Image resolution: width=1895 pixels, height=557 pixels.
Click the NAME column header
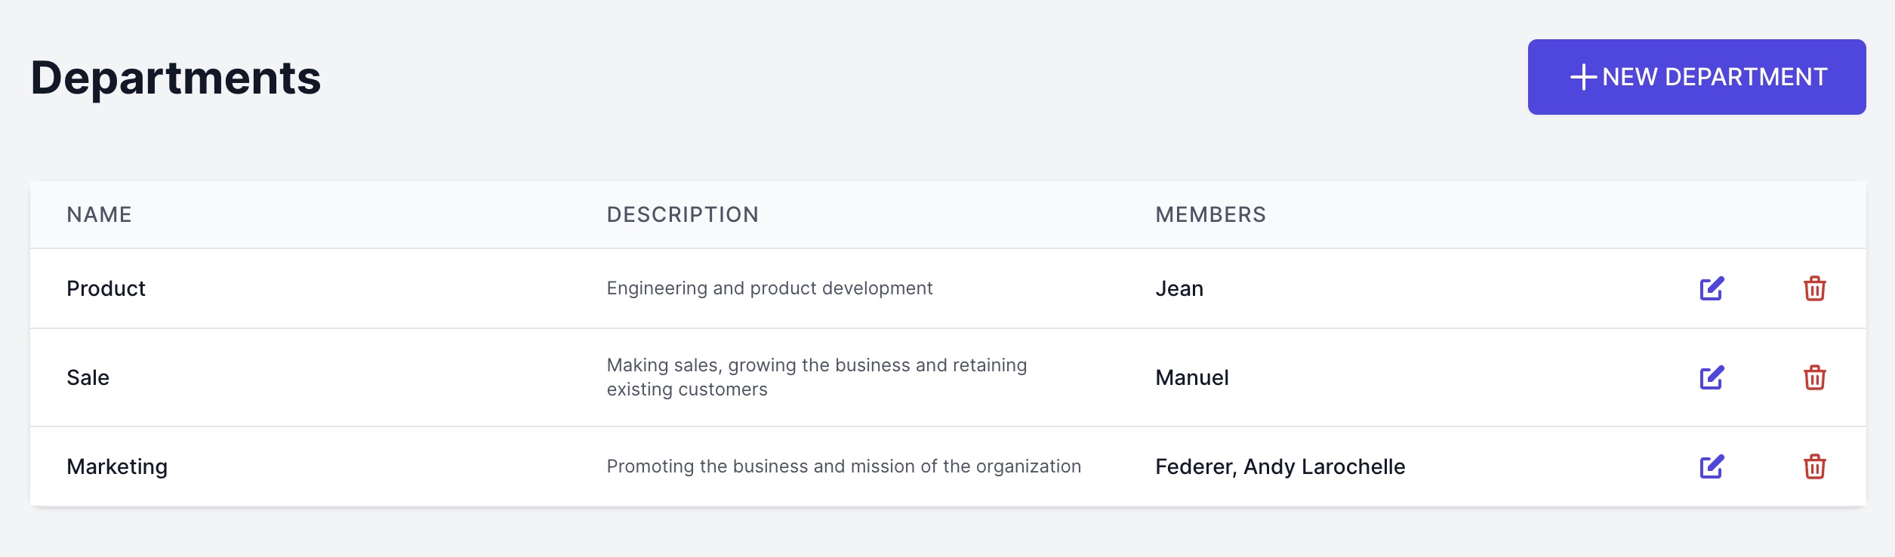point(98,214)
